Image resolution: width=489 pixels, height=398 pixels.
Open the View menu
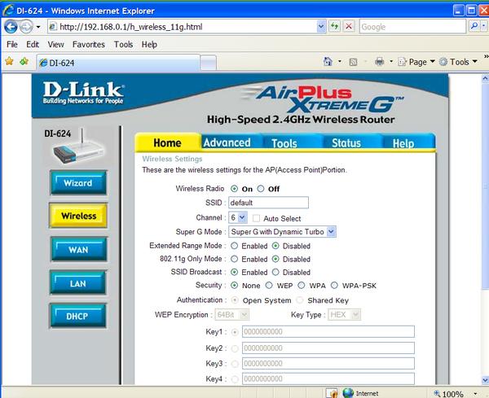tap(55, 45)
